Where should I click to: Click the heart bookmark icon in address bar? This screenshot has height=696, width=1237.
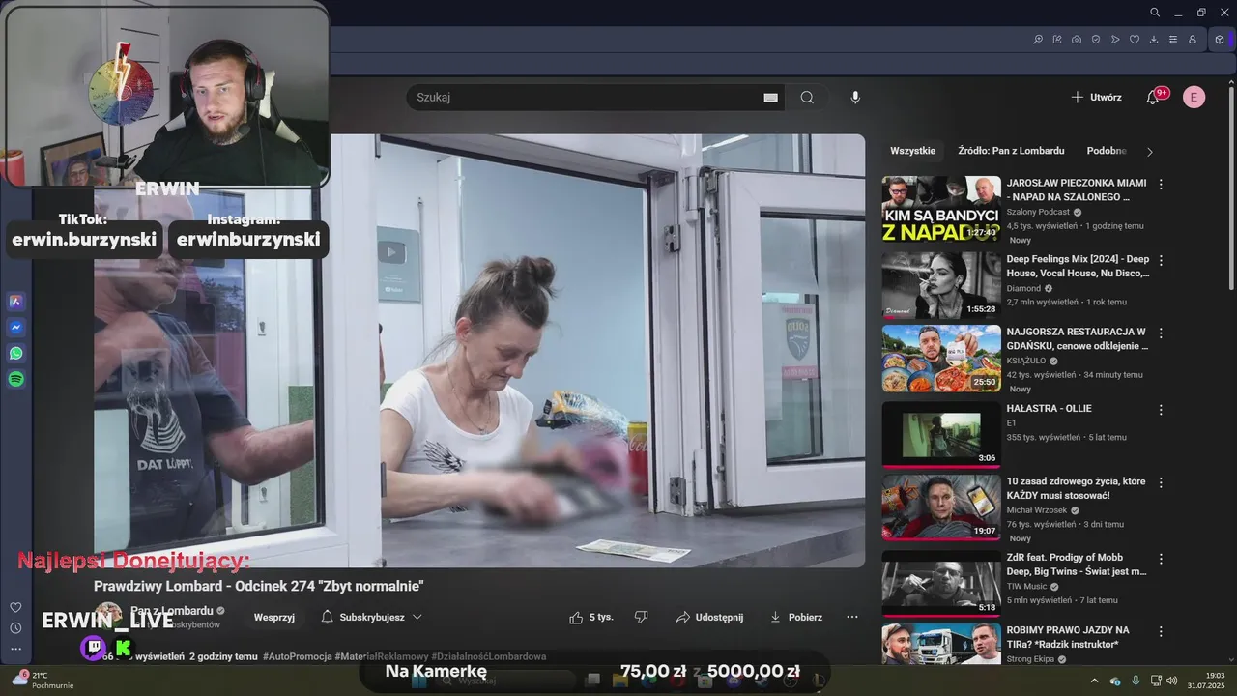(1135, 40)
